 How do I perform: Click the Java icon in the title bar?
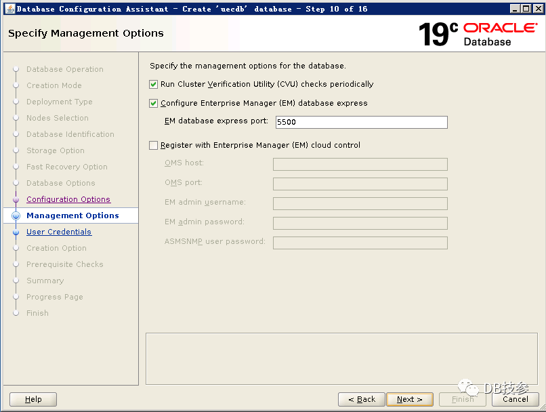8,9
